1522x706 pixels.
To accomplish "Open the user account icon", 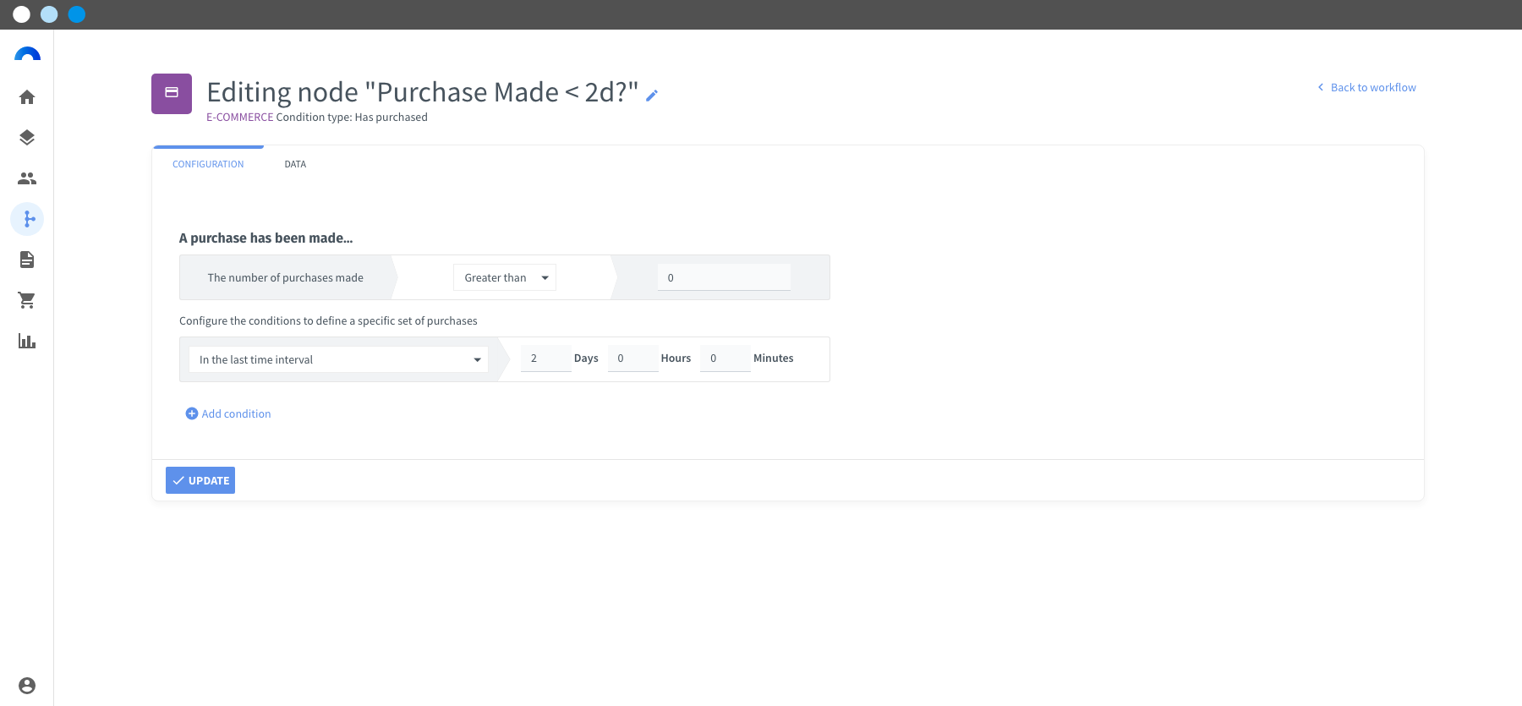I will coord(27,686).
